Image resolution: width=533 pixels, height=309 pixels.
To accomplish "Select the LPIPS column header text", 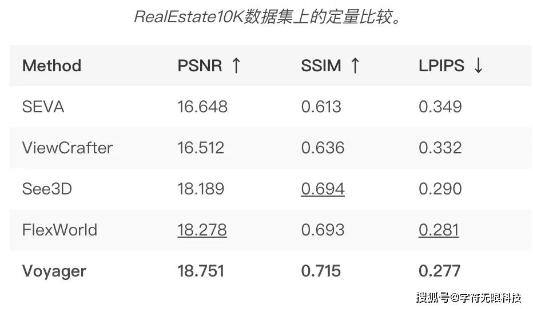I will (441, 66).
